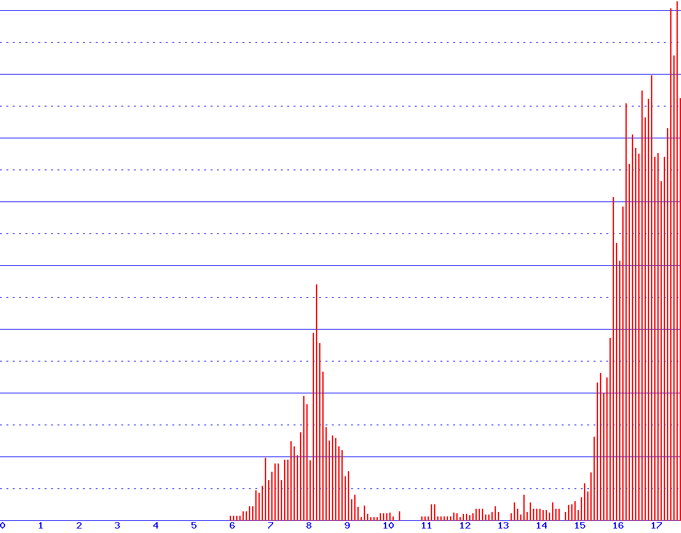Select the x-axis label 17

[656, 525]
